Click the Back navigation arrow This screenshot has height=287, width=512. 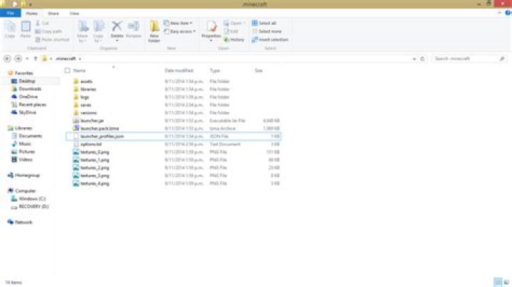coord(7,59)
